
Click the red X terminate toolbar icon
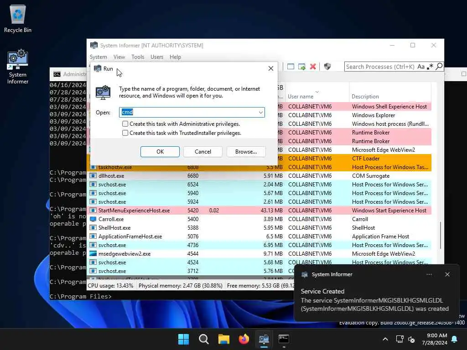point(313,67)
